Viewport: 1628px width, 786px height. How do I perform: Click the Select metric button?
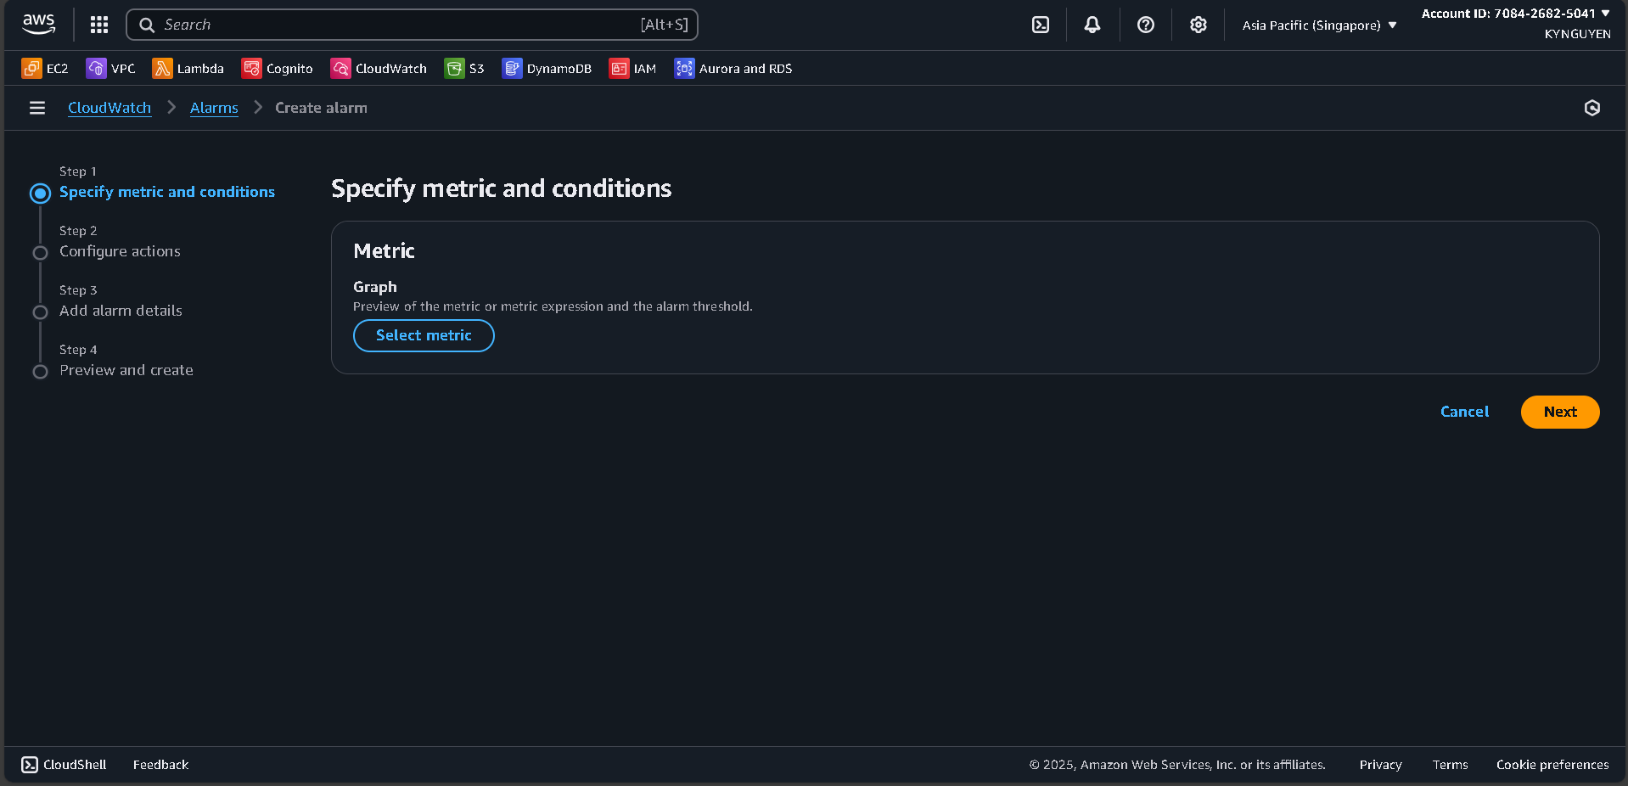pyautogui.click(x=423, y=335)
